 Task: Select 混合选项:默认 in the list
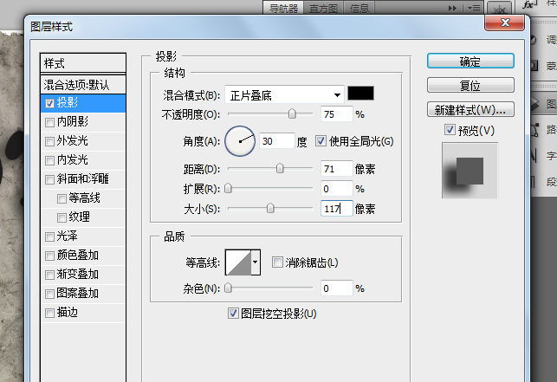[83, 85]
